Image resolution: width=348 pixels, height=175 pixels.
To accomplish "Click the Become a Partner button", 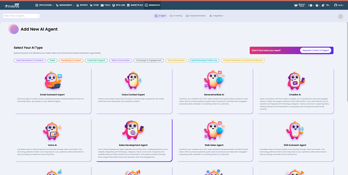I will coord(300,5).
